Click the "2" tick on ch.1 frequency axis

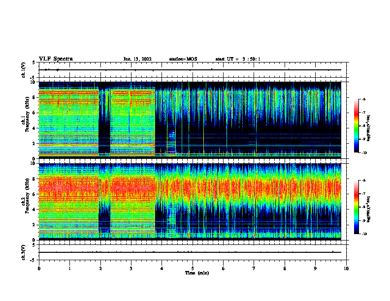tap(35, 144)
